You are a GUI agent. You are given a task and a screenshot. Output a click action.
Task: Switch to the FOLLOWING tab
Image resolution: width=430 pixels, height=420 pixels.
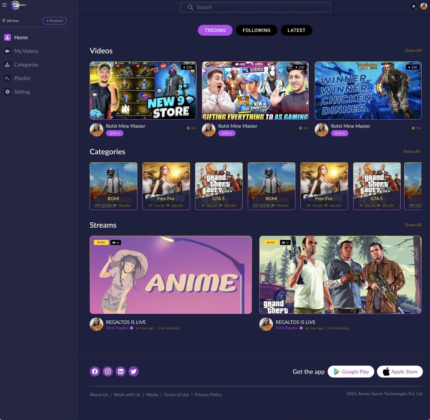(257, 30)
